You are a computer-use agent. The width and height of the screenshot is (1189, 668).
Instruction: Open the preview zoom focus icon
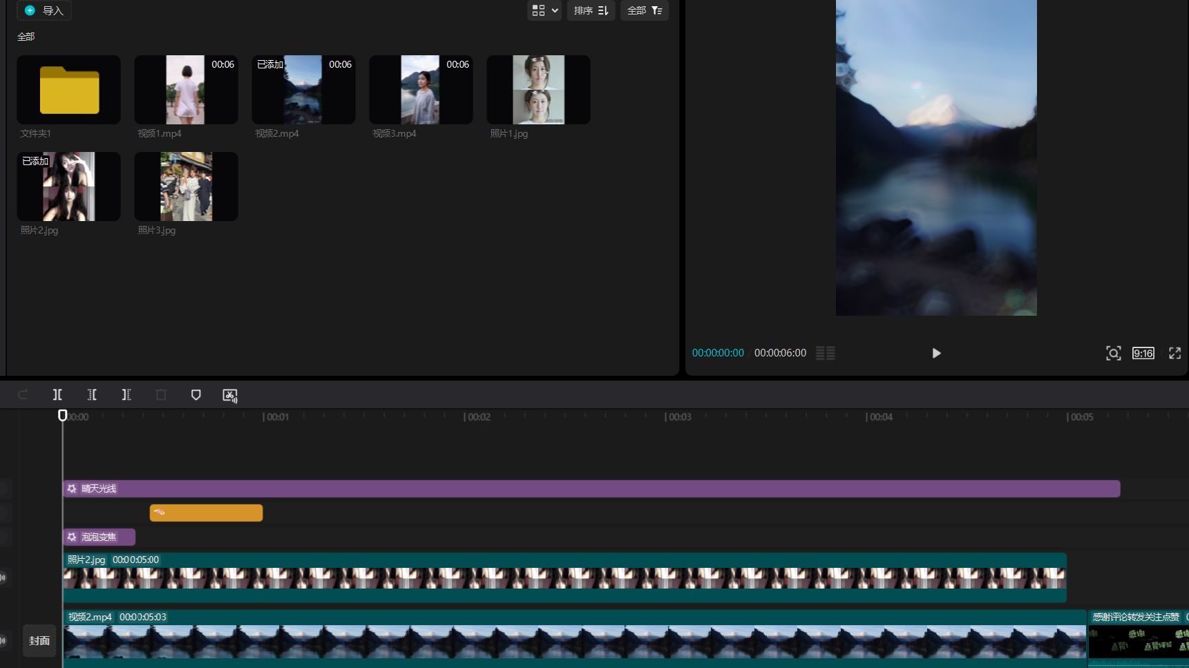click(x=1113, y=353)
